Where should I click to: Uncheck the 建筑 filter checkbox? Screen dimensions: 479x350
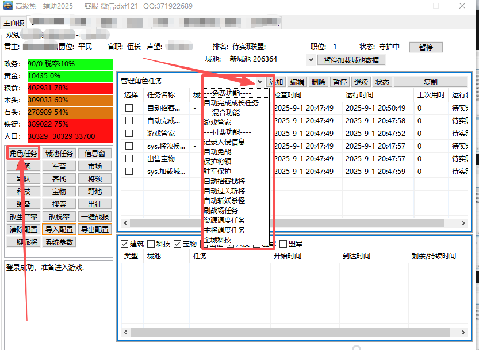[125, 244]
